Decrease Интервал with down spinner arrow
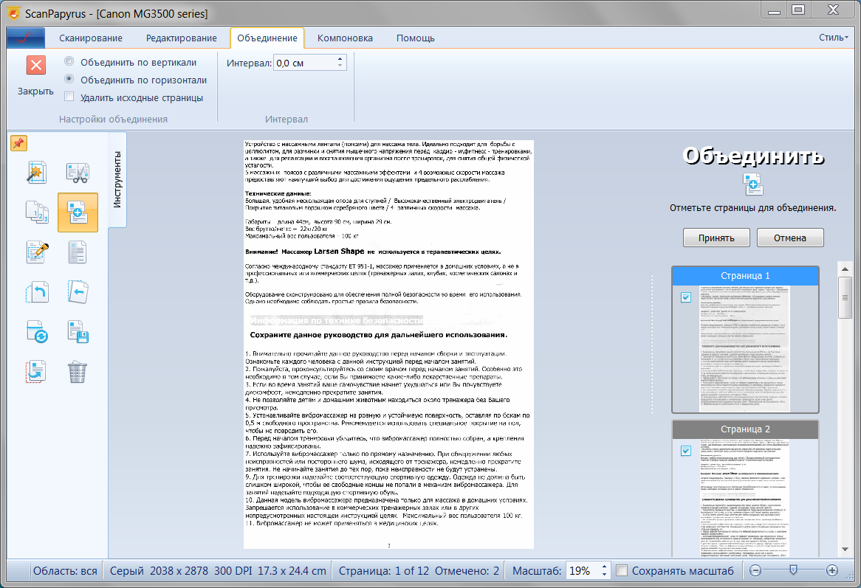The width and height of the screenshot is (861, 588). (340, 66)
